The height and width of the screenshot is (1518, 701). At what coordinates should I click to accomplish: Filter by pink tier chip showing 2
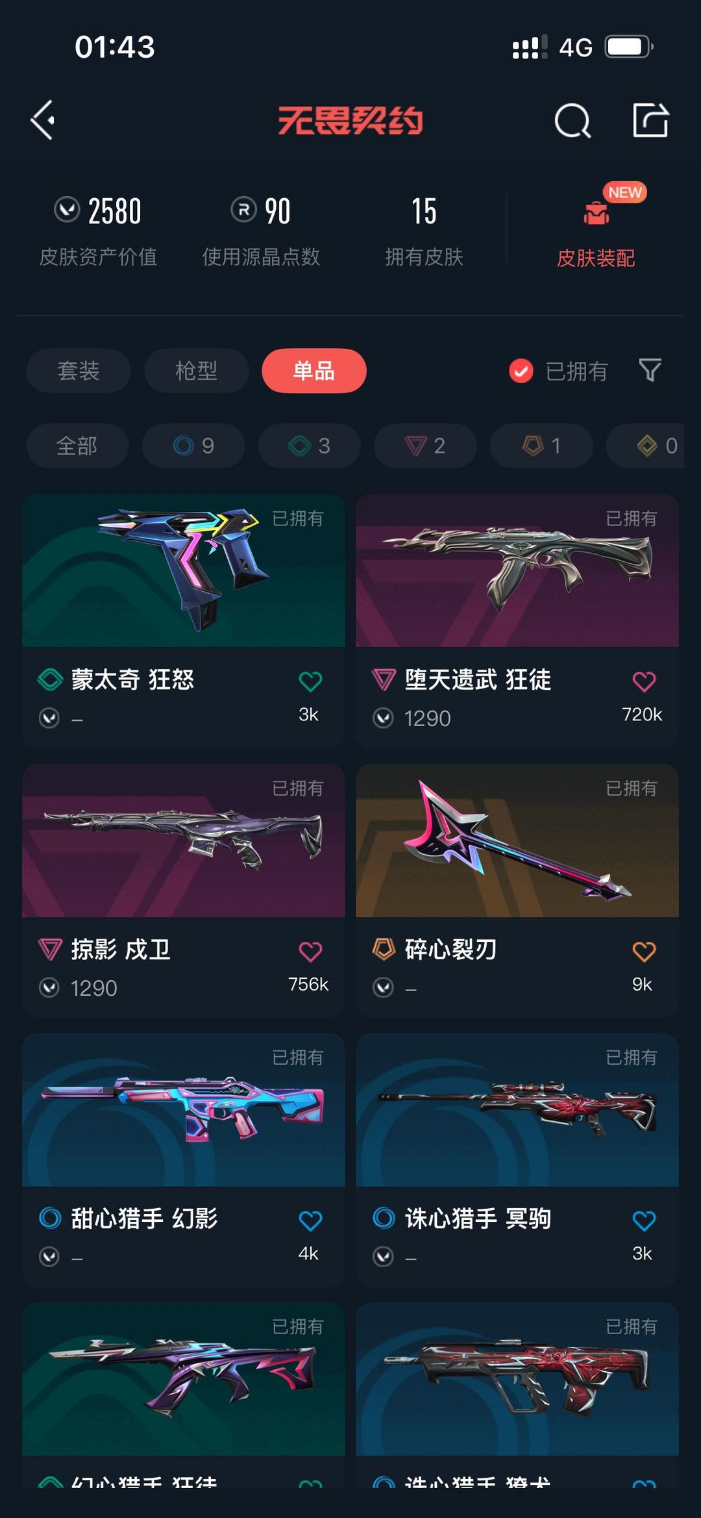click(x=425, y=446)
